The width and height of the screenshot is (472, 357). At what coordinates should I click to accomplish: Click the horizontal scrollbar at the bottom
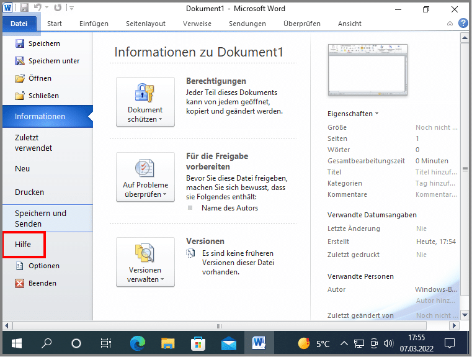pos(218,325)
